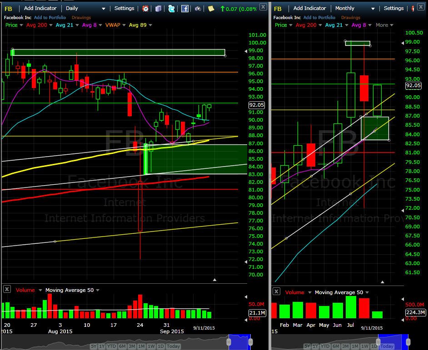Expand Avg 21 options in monthly chart

click(x=347, y=25)
